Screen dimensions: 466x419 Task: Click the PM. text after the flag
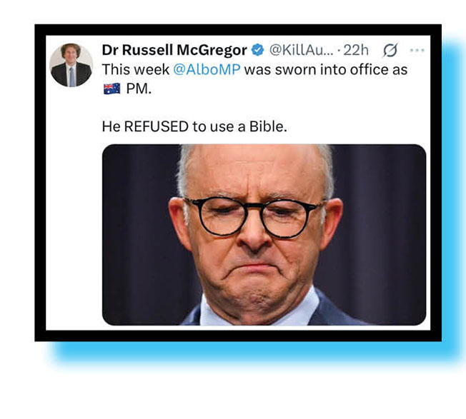pyautogui.click(x=139, y=89)
